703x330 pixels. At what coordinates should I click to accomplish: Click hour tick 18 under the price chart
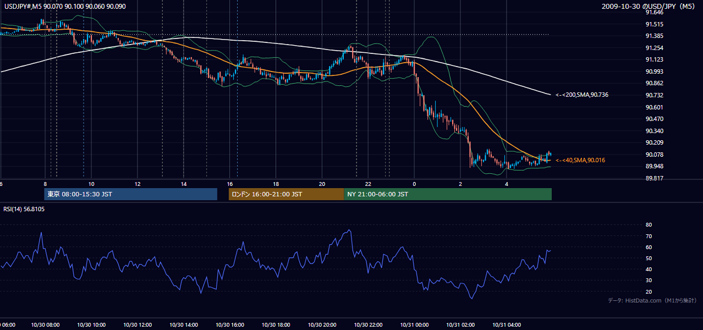276,184
